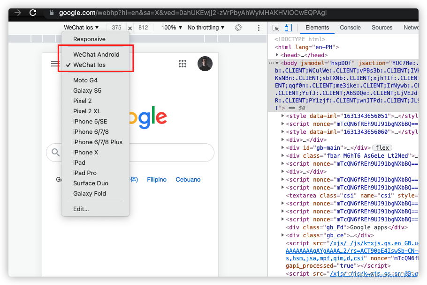Expand the head element node

[277, 55]
